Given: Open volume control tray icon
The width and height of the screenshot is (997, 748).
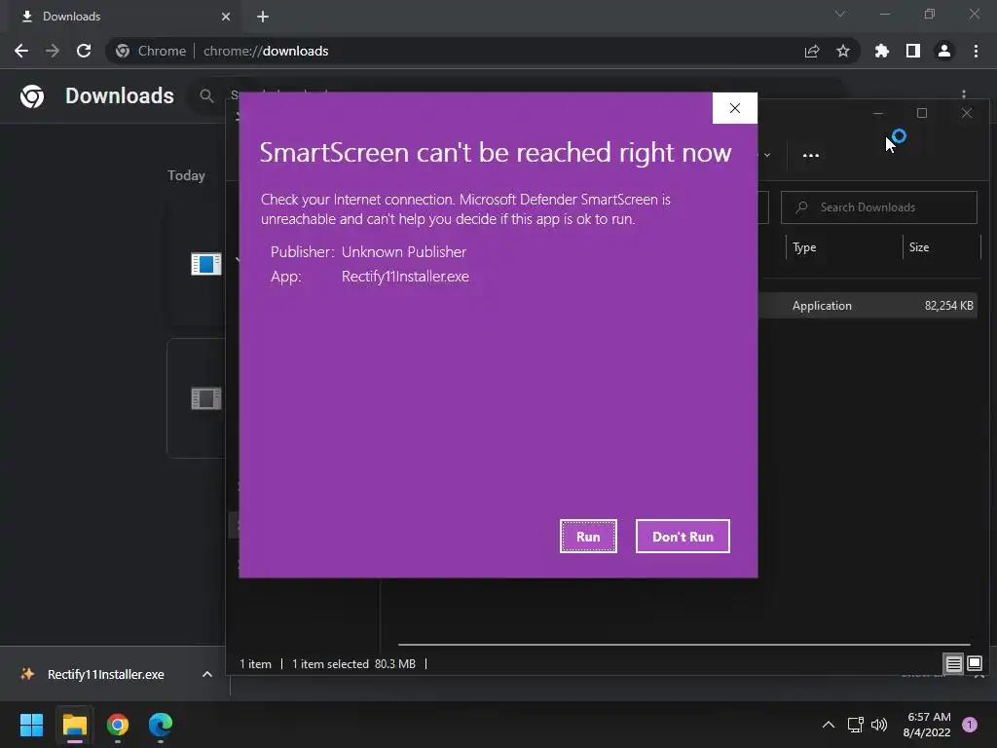Looking at the screenshot, I should [x=879, y=725].
